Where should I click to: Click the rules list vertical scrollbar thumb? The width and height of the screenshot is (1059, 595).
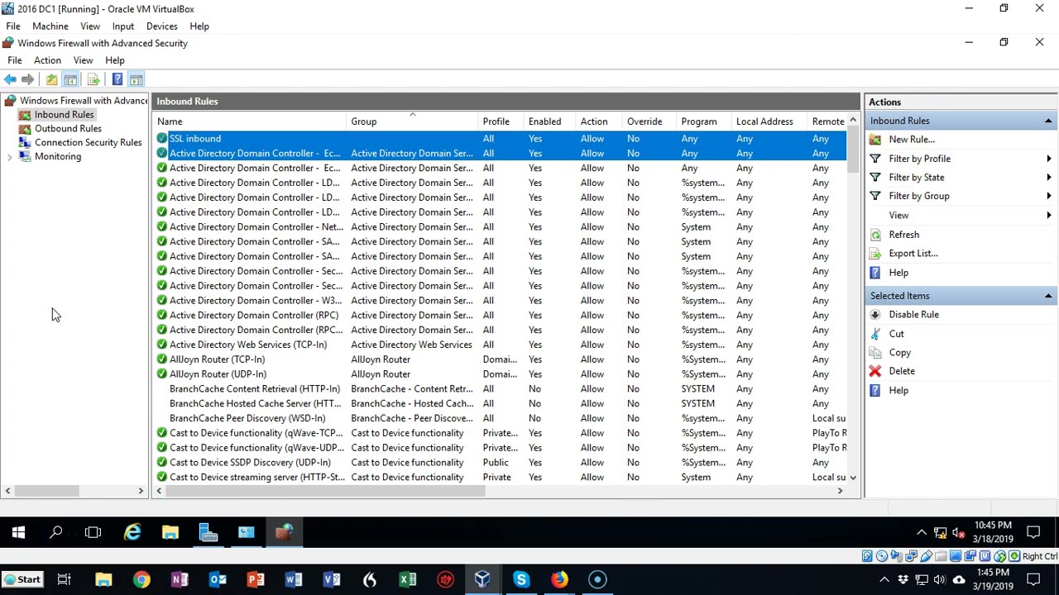[x=853, y=150]
